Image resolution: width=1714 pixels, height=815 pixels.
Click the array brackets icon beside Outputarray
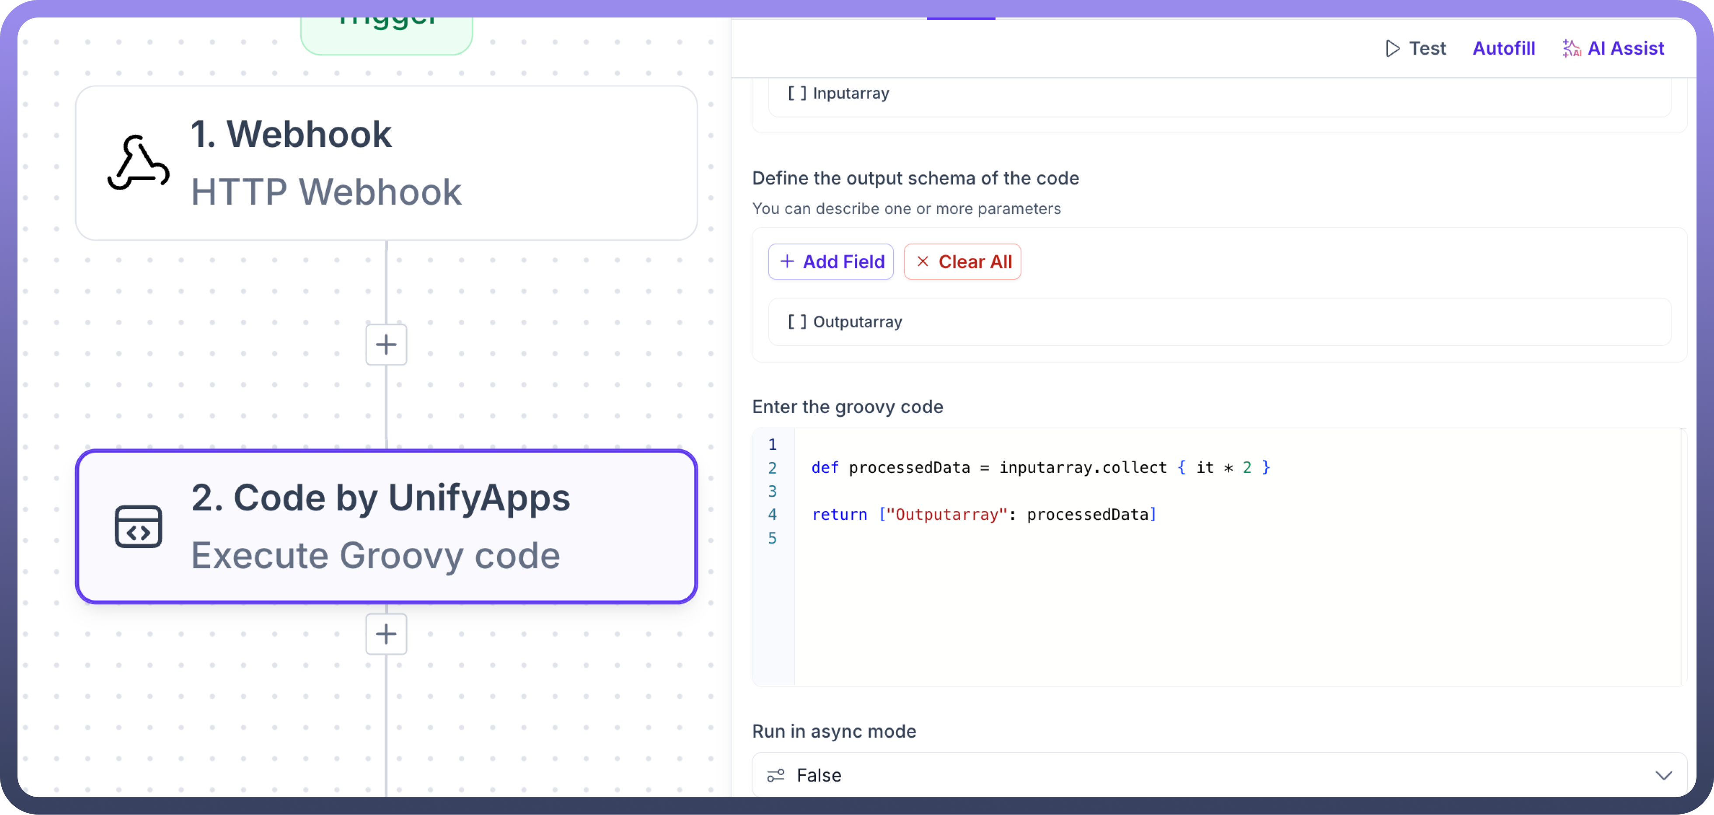coord(797,322)
